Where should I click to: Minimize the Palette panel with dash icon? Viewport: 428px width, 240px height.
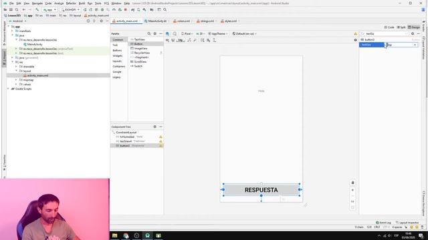click(x=160, y=34)
